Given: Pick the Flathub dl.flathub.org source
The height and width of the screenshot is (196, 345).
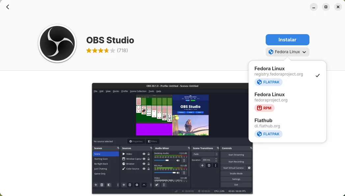Looking at the screenshot, I should pos(287,127).
